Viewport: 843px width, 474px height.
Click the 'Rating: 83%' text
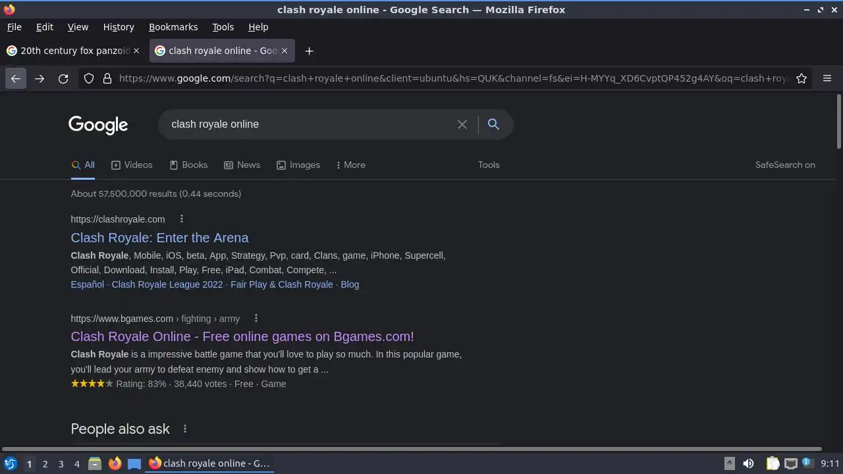pyautogui.click(x=141, y=384)
